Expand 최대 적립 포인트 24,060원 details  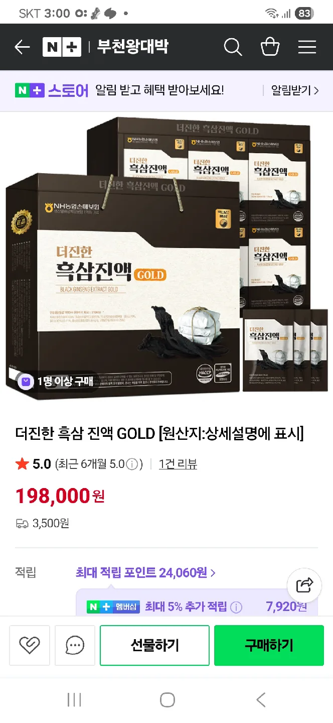pos(145,572)
